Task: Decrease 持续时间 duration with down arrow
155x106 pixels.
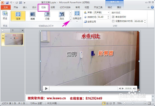Action: point(108,18)
